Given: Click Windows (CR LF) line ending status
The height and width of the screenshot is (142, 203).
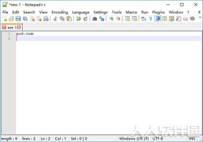Looking at the screenshot, I should (x=134, y=139).
